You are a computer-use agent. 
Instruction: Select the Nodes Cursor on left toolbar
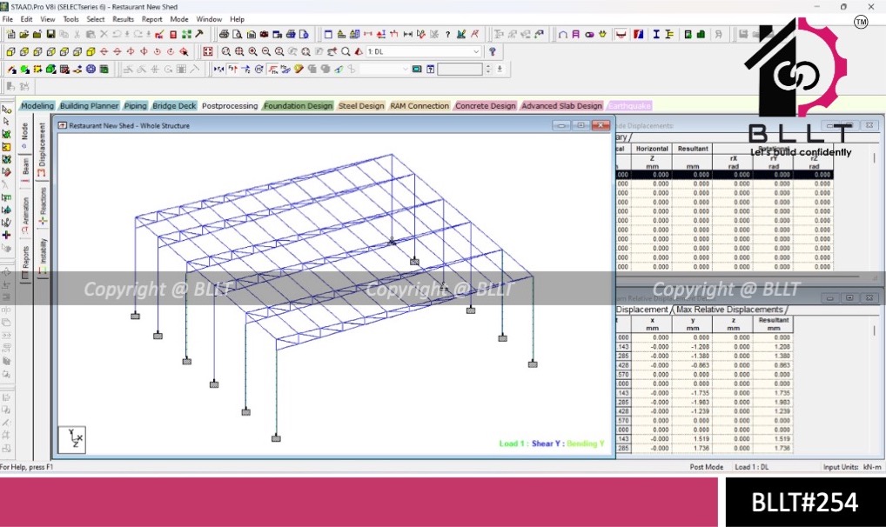(x=6, y=110)
